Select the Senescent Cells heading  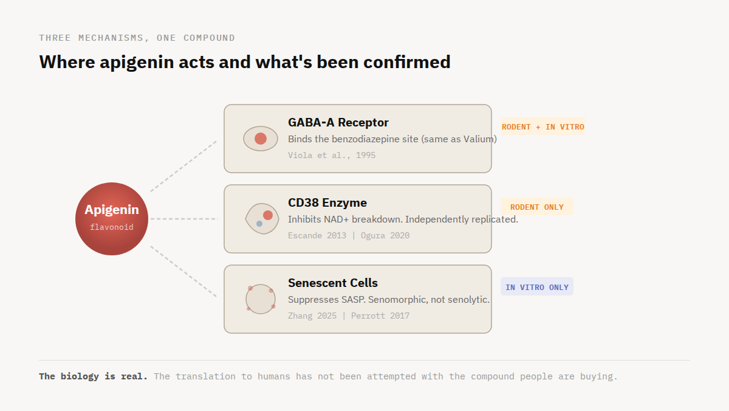pyautogui.click(x=333, y=283)
